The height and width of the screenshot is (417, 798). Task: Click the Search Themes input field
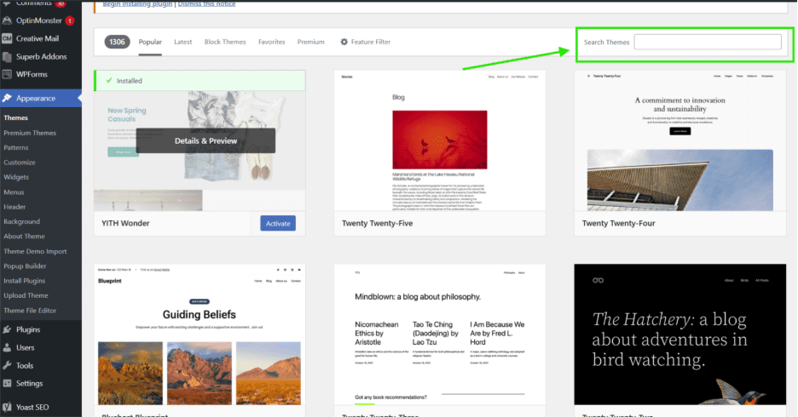point(708,42)
